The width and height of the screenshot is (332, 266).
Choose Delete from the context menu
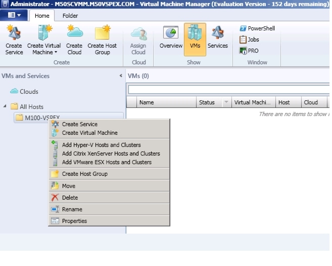109,198
